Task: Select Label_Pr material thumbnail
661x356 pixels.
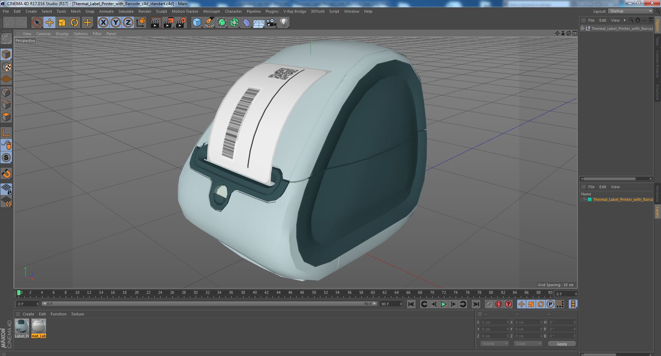Action: coord(22,328)
